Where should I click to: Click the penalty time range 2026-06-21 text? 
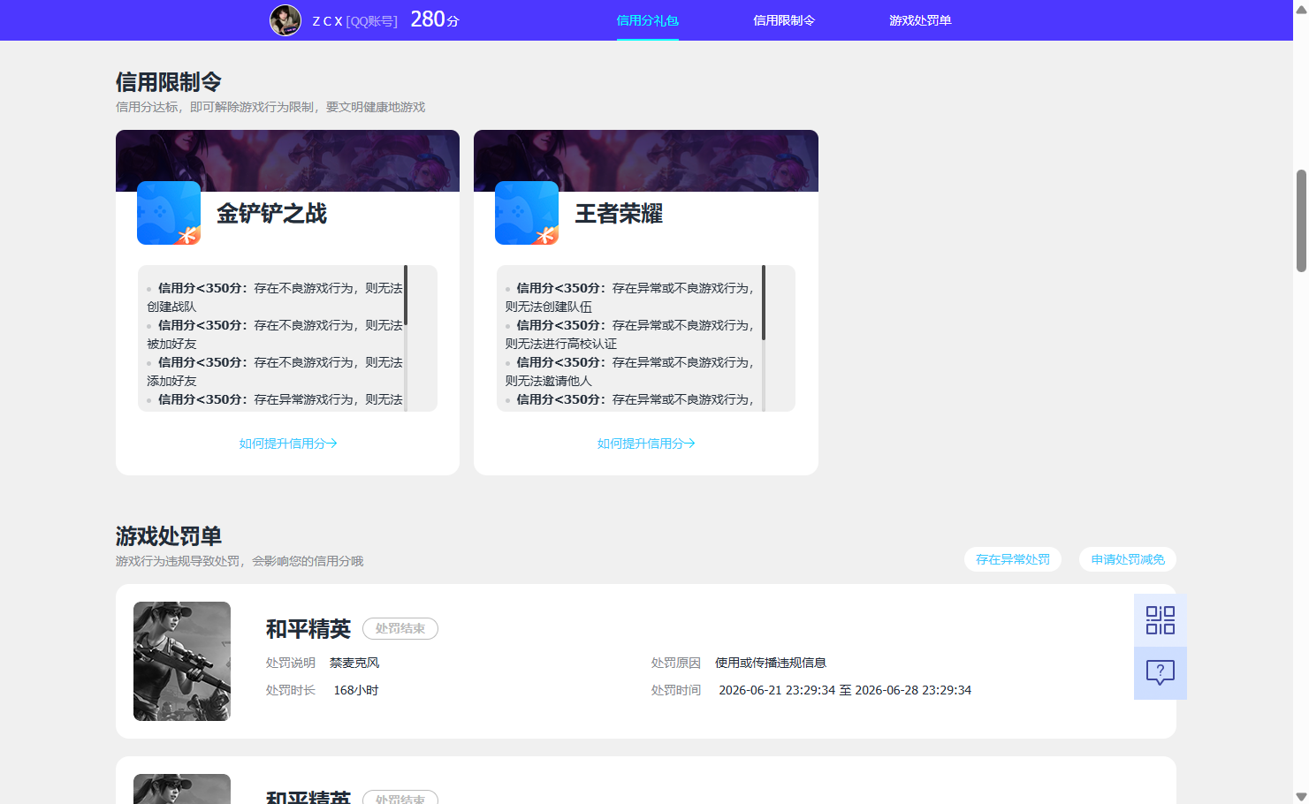coord(845,690)
